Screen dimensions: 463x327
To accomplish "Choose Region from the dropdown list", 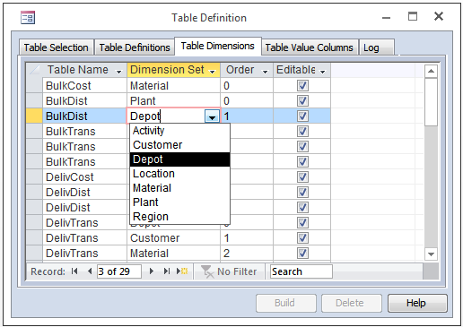I will (179, 217).
